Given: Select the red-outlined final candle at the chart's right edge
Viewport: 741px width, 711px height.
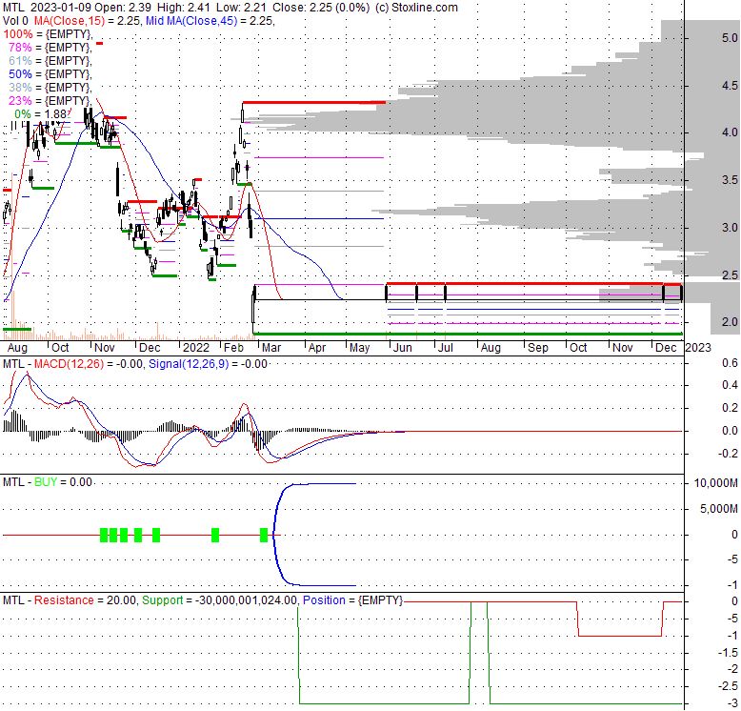Looking at the screenshot, I should point(672,293).
